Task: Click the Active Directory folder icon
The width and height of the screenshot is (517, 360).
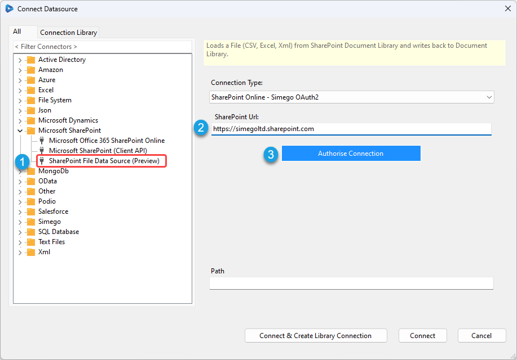Action: coord(30,59)
